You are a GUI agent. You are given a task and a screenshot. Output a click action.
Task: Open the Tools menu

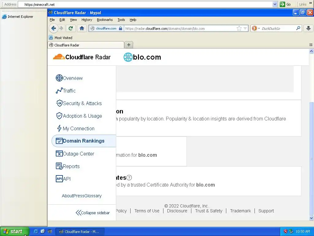pos(121,20)
